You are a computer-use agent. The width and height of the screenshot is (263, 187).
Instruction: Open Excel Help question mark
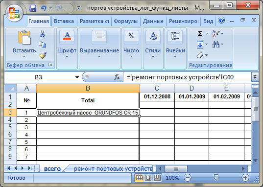click(x=221, y=21)
